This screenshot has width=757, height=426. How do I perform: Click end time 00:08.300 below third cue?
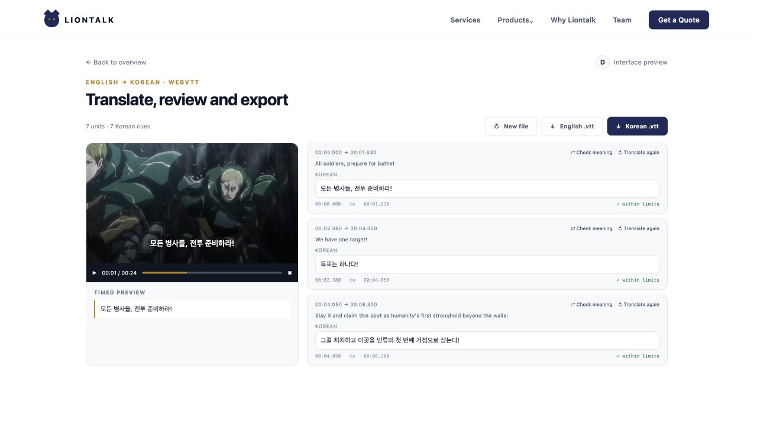[377, 356]
